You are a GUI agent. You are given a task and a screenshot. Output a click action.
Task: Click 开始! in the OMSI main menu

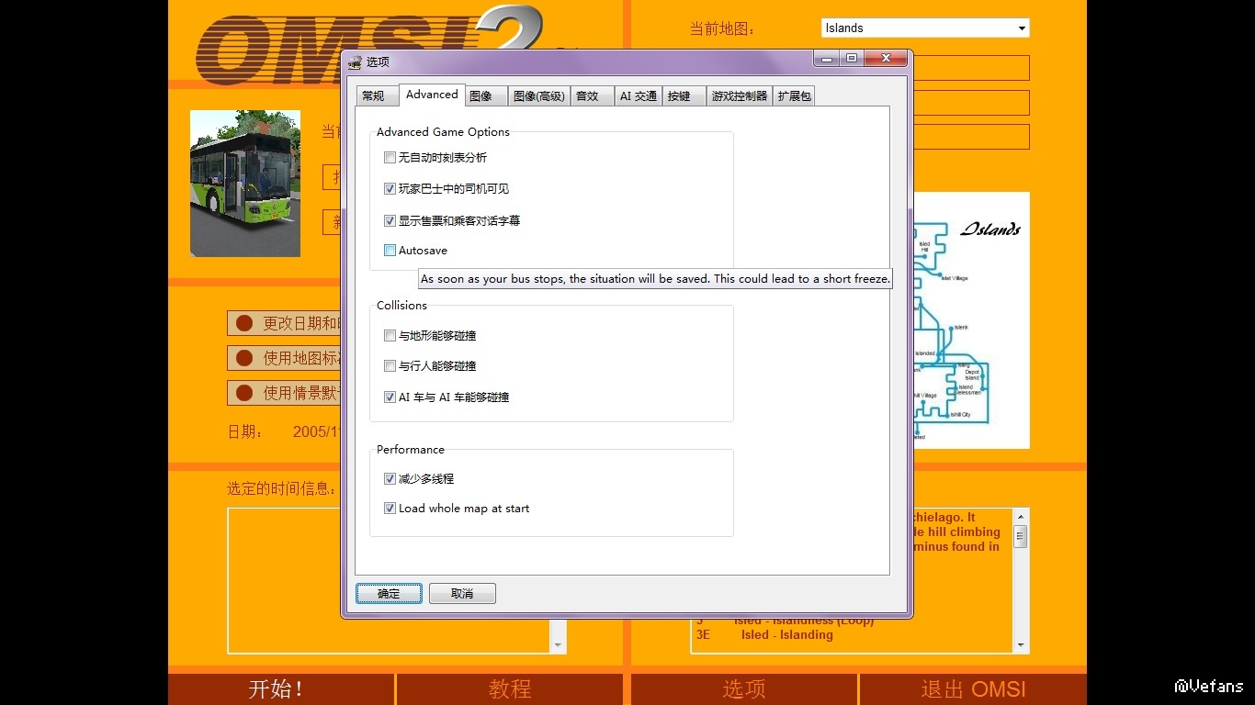click(280, 689)
